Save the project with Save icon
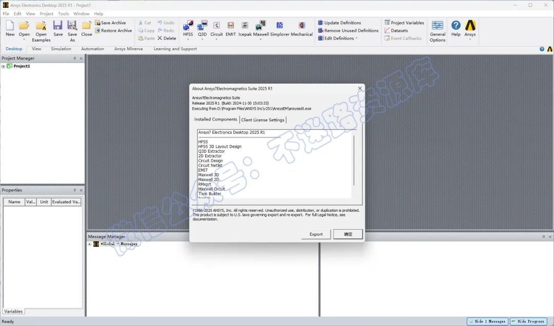 [58, 28]
